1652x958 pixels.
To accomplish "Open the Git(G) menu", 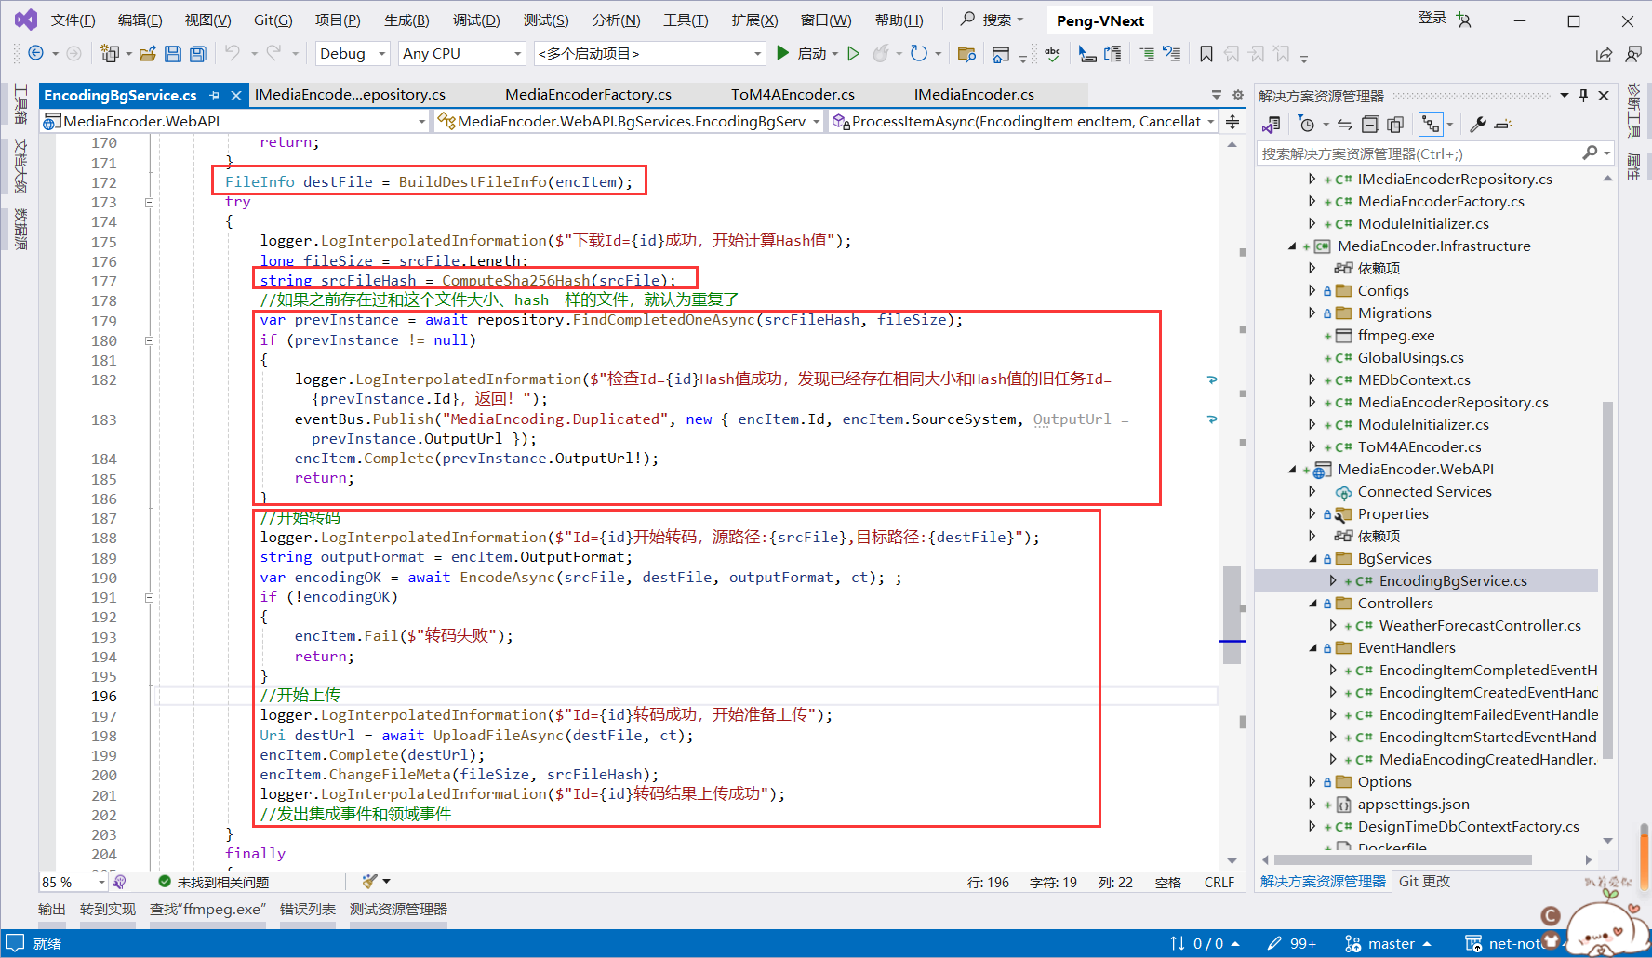I will (x=273, y=20).
